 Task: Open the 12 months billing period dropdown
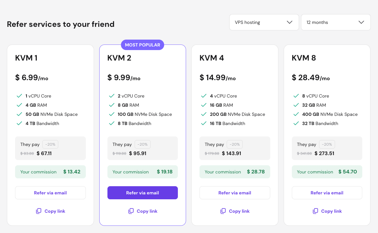(x=335, y=22)
